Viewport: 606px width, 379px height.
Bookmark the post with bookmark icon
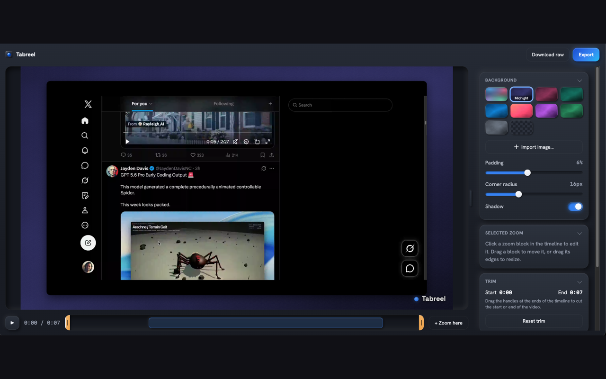262,155
